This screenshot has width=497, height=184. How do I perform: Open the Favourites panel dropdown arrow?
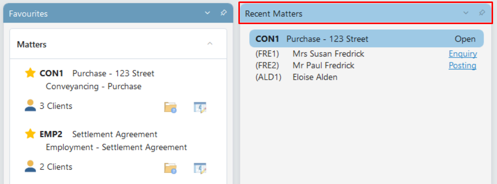[x=207, y=13]
